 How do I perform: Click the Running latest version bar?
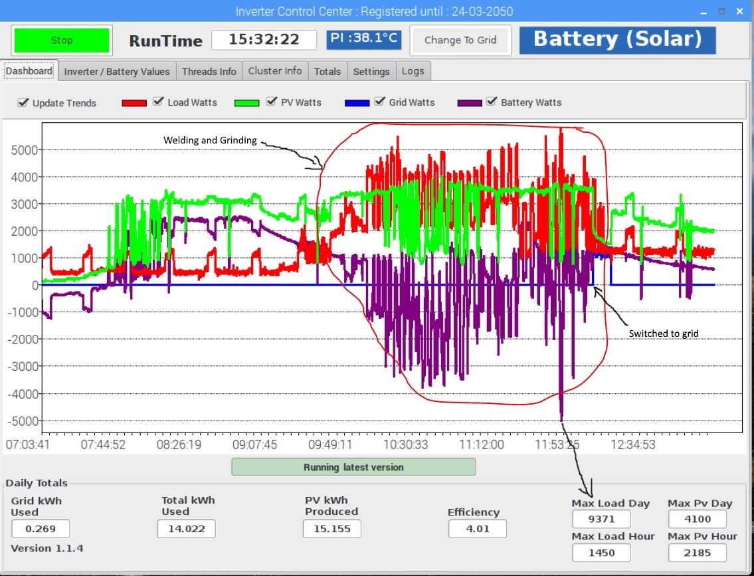pyautogui.click(x=353, y=467)
